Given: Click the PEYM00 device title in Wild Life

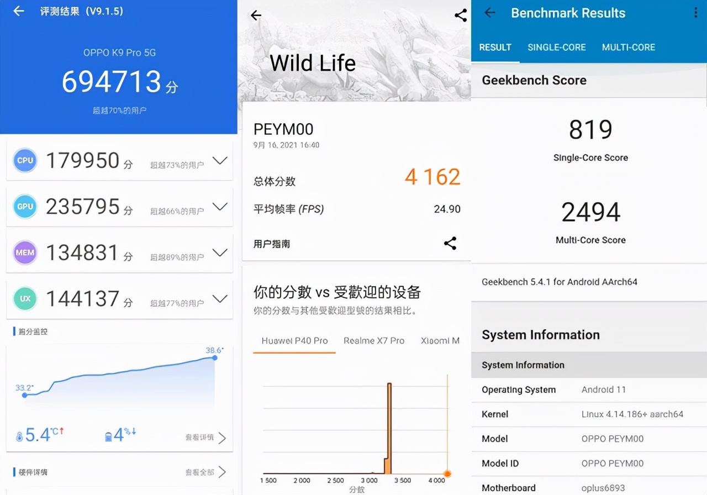Looking at the screenshot, I should (x=283, y=129).
